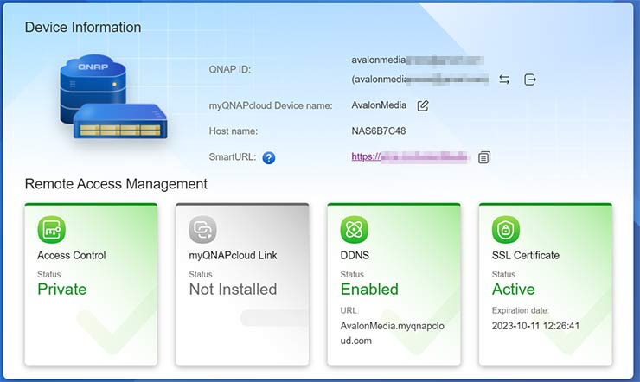
Task: Click the SSL Certificate padlock icon
Action: tap(505, 229)
